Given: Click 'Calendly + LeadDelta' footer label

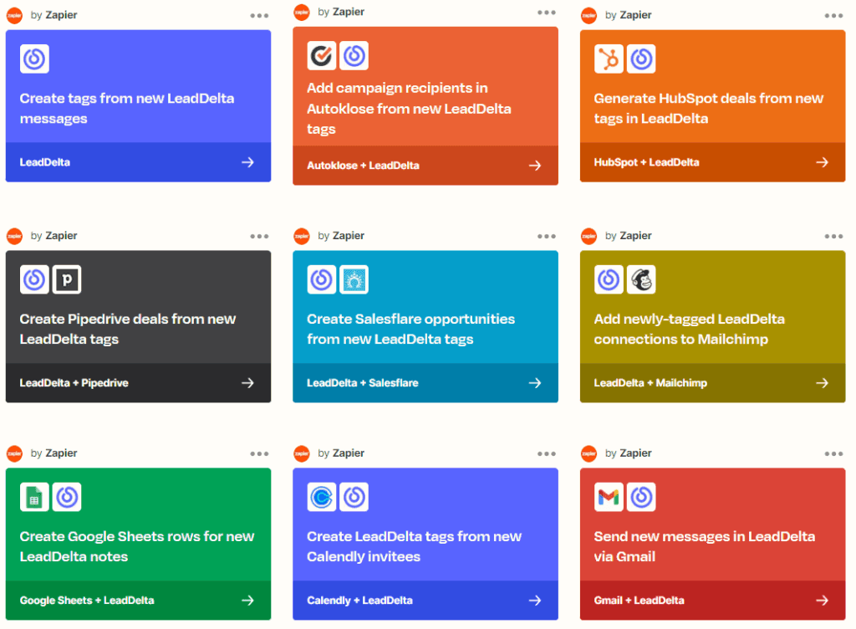Looking at the screenshot, I should pyautogui.click(x=359, y=600).
